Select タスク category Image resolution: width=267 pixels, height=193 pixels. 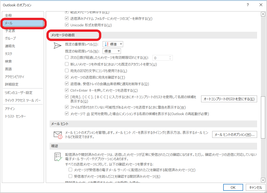23,54
